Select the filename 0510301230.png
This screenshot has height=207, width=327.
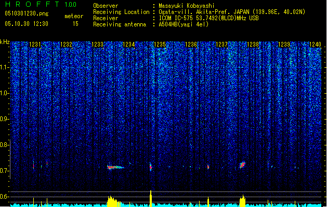(27, 13)
